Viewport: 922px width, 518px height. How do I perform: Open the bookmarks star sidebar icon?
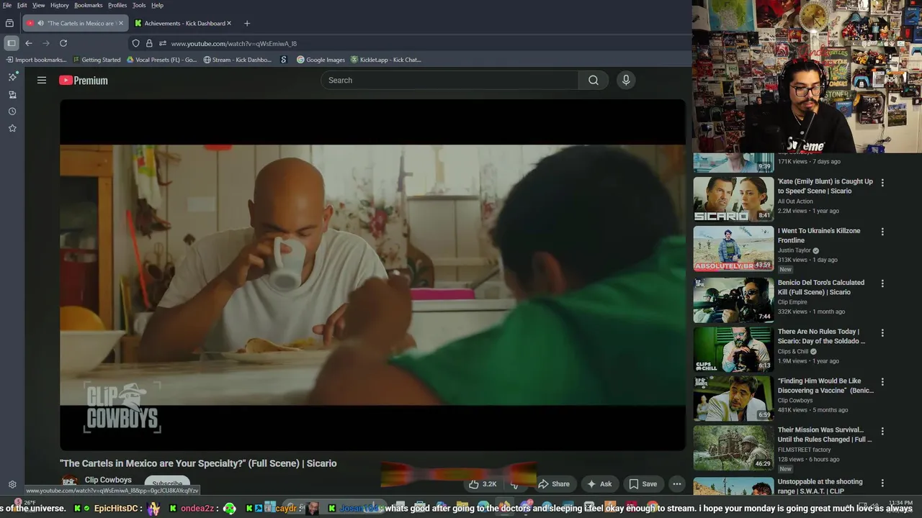coord(12,128)
